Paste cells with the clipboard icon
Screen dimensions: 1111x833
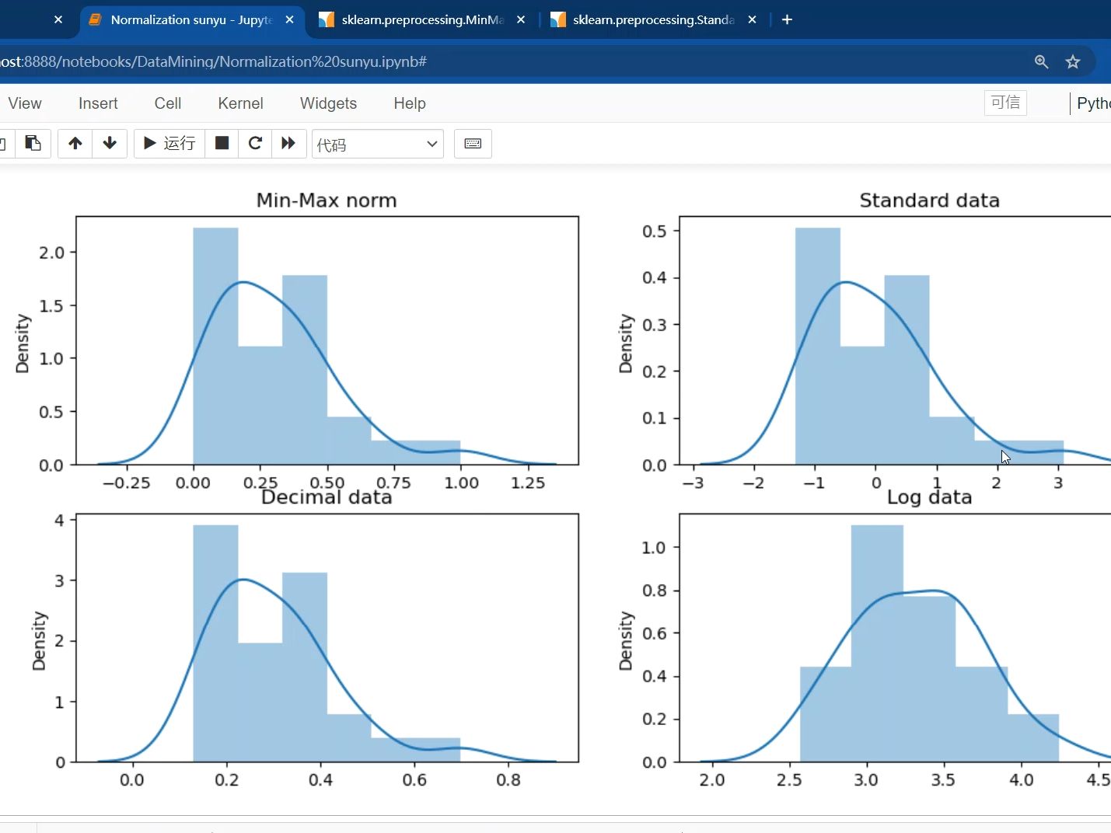(33, 143)
